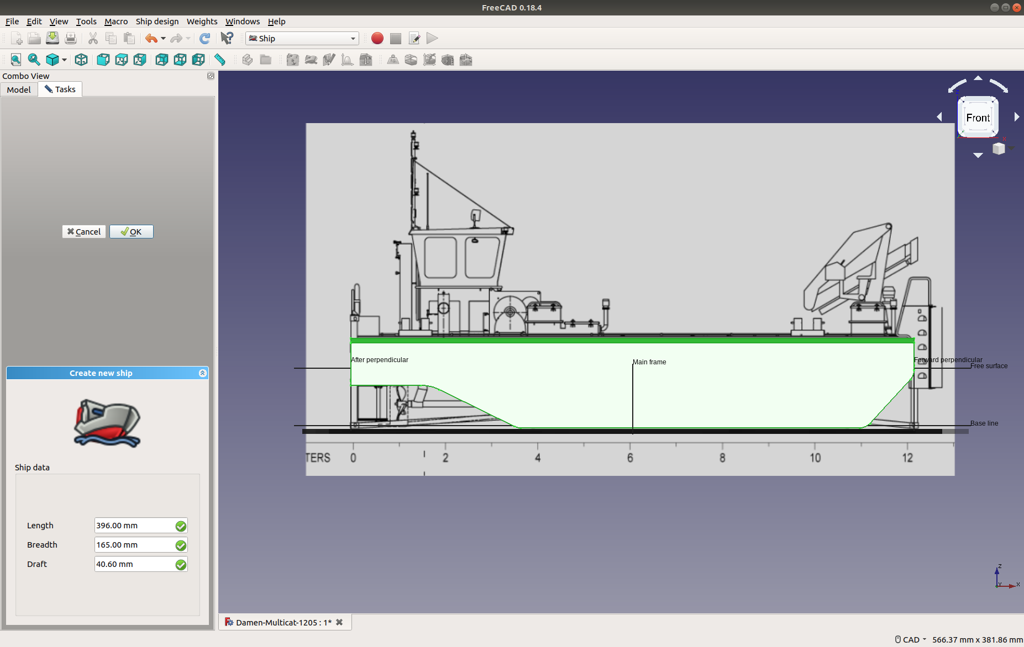1024x647 pixels.
Task: Select the Tasks tab
Action: [60, 89]
